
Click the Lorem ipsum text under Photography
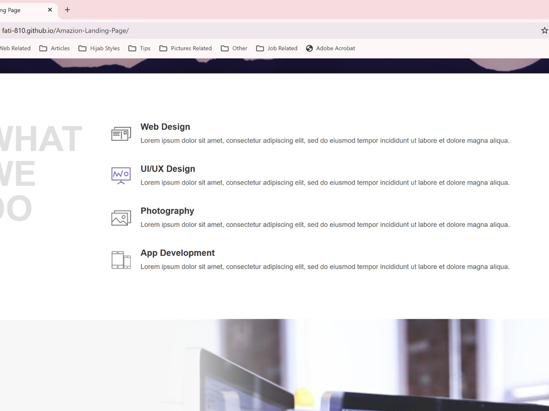pyautogui.click(x=325, y=224)
